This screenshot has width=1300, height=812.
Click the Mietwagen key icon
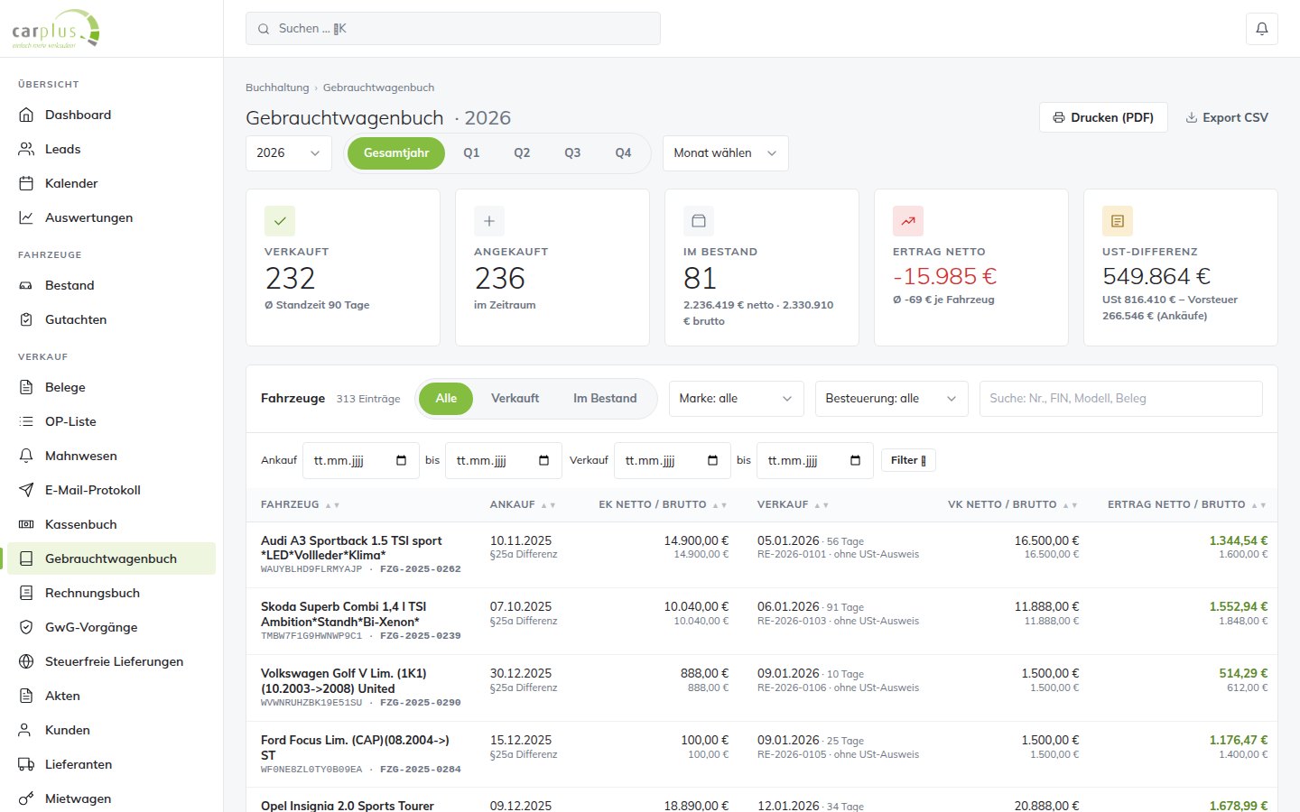(x=26, y=798)
